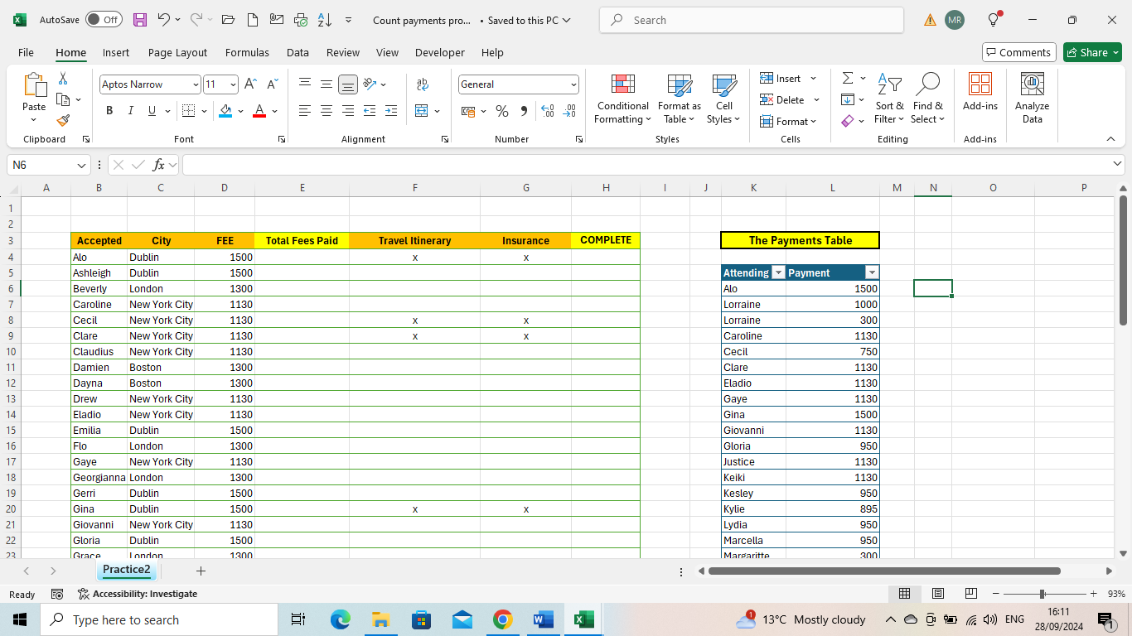Click the Format cells button
1132x636 pixels.
tap(788, 121)
